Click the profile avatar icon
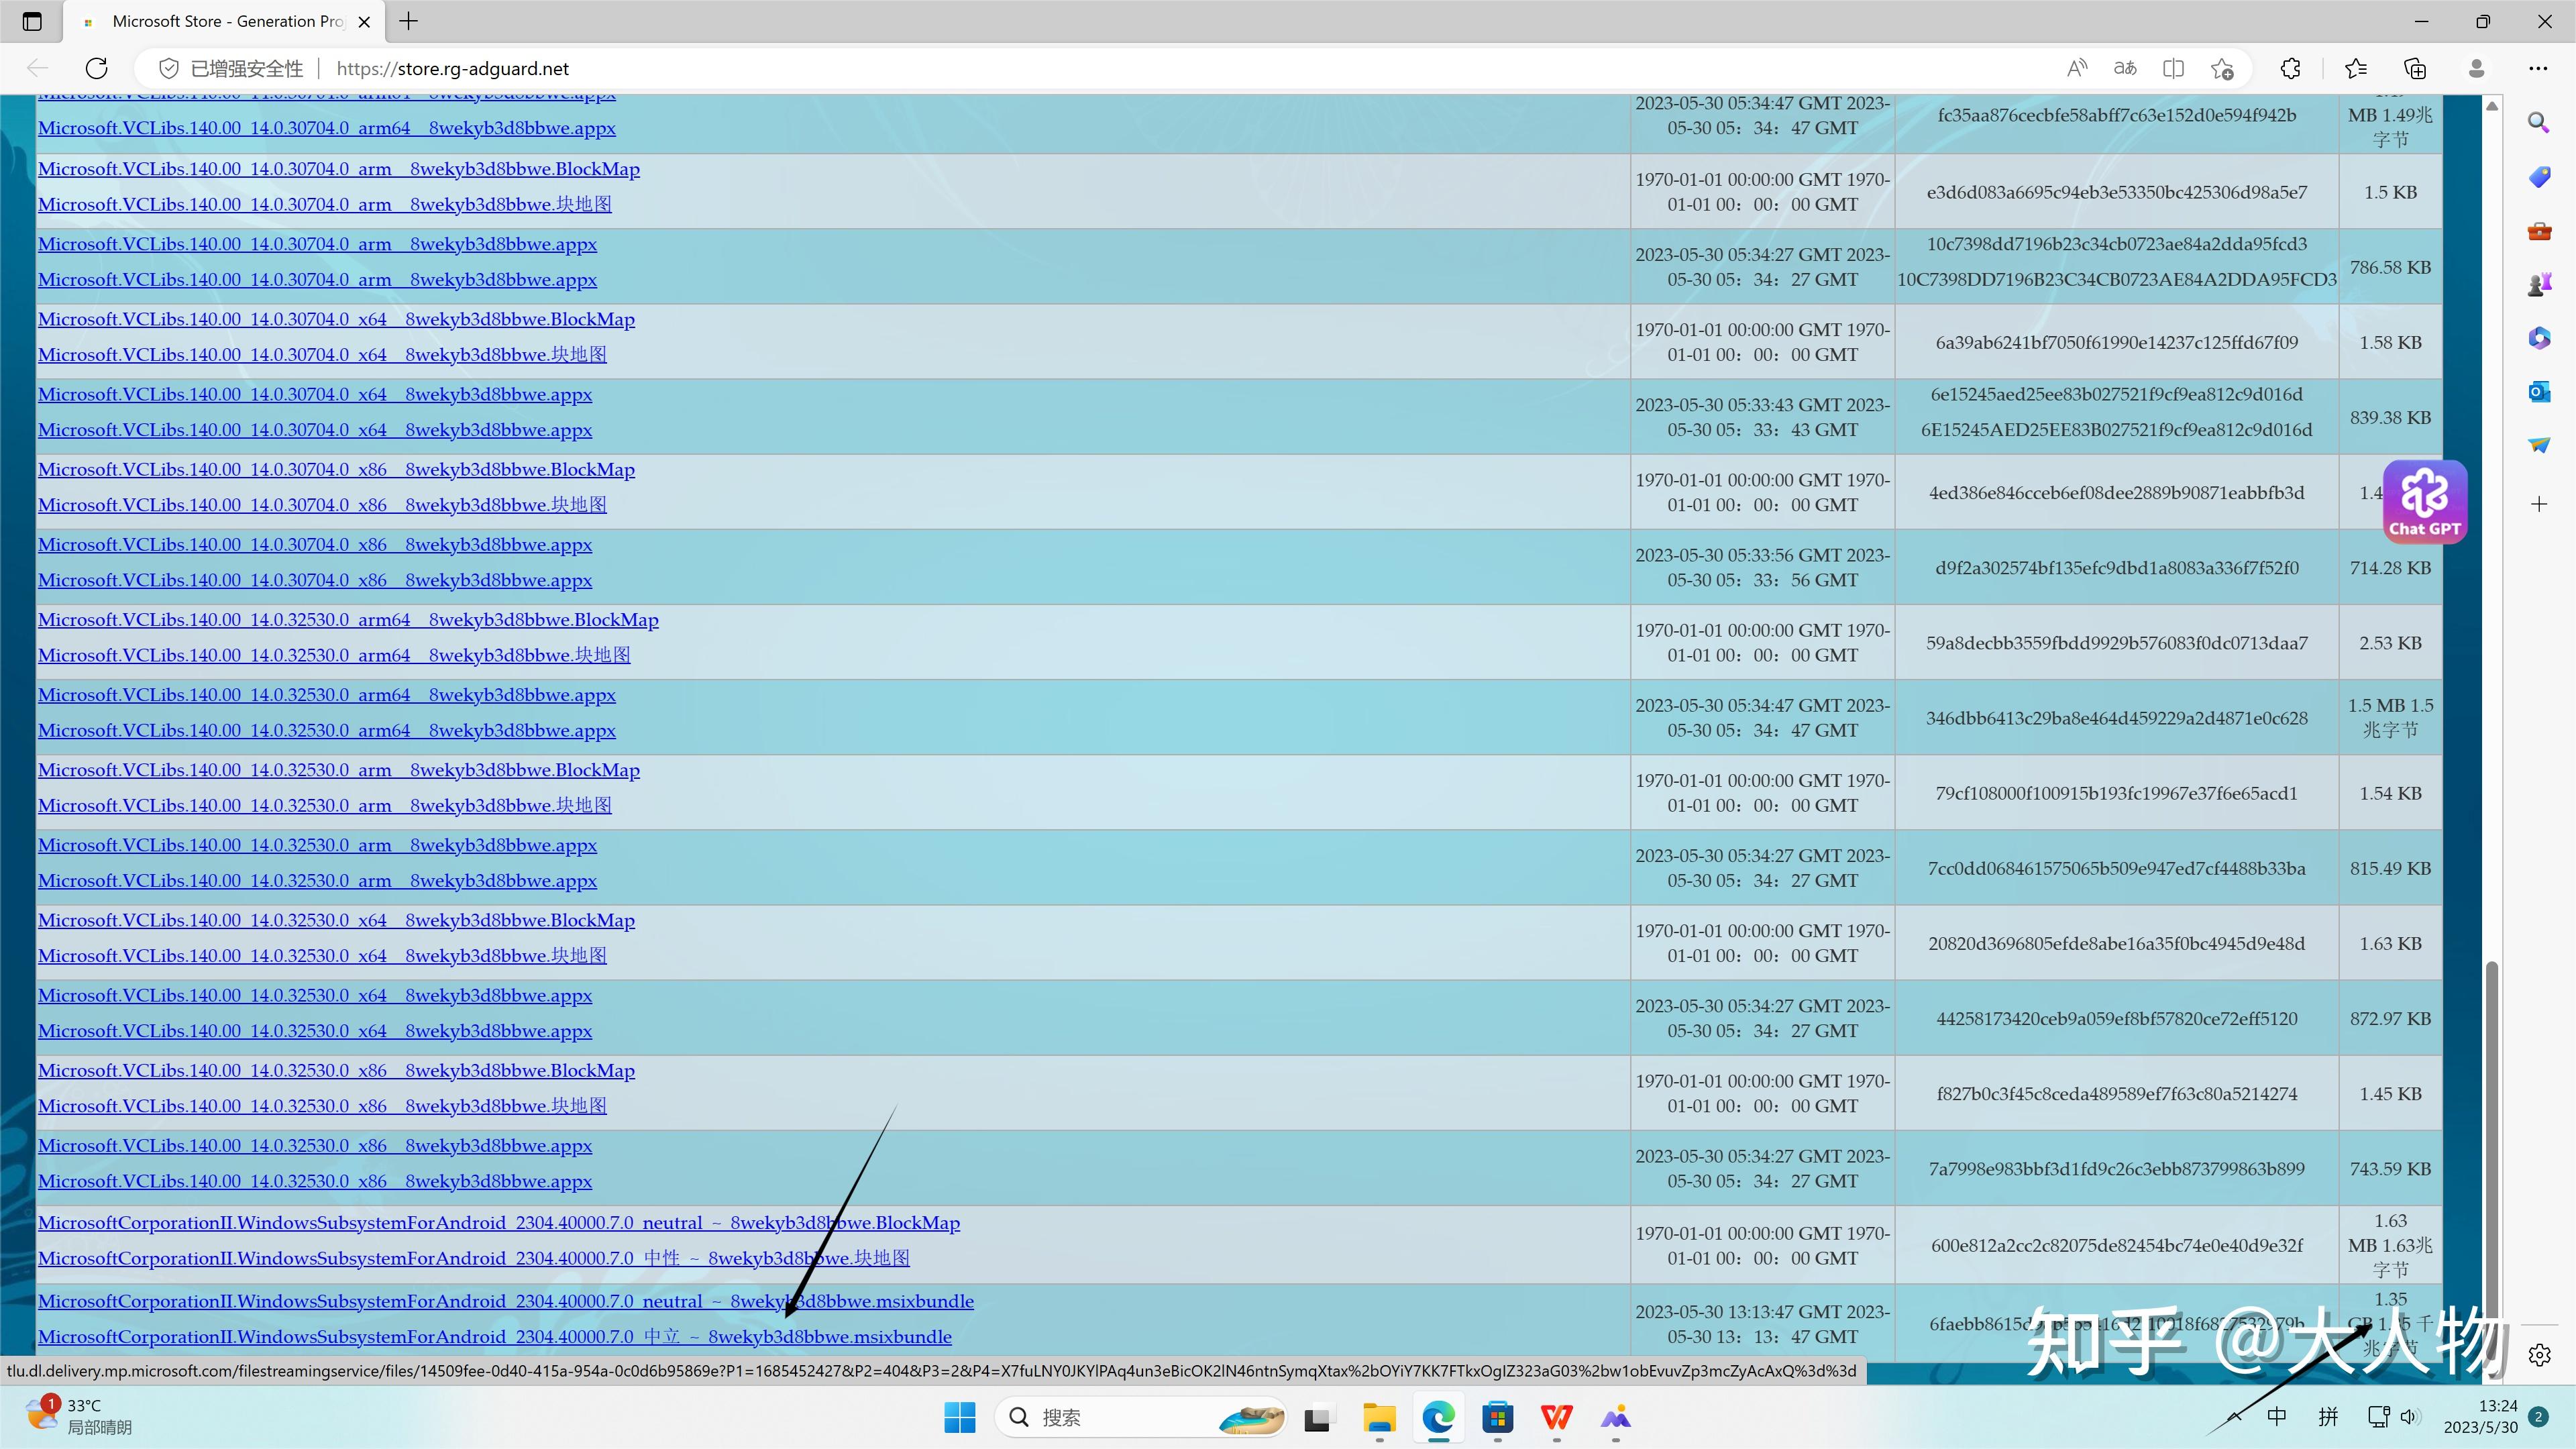This screenshot has height=1449, width=2576. pos(2477,68)
